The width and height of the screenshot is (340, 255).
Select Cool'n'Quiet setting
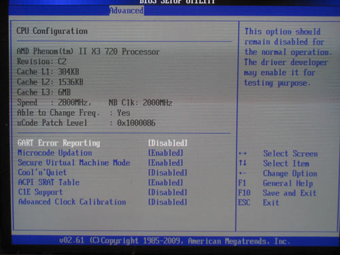click(42, 173)
